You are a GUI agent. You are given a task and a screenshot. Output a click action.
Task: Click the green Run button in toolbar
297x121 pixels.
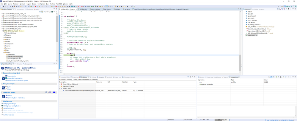point(92,6)
